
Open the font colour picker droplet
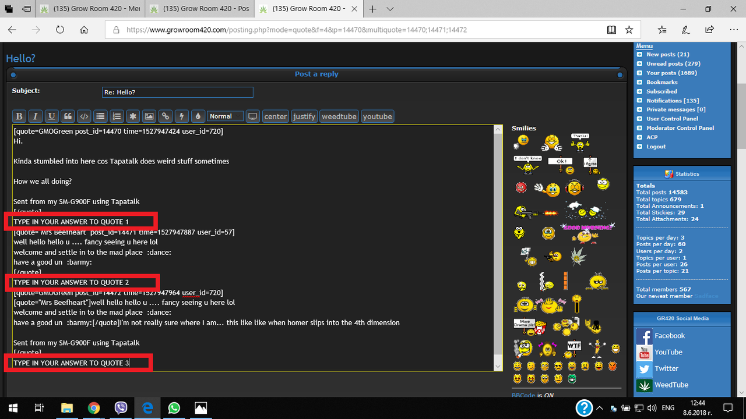(x=198, y=116)
